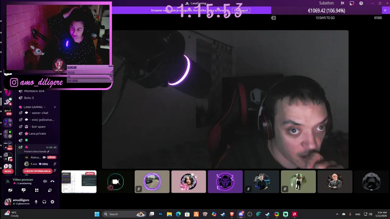Open Microsoft Edge from taskbar
This screenshot has width=390, height=219.
[178, 214]
